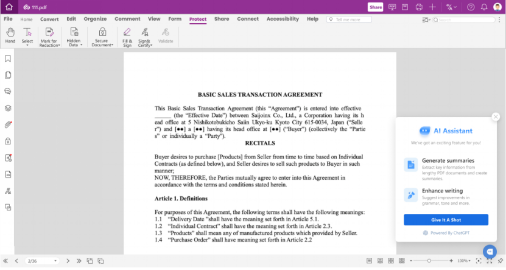Adjust the zoom slider in status bar

(x=429, y=261)
